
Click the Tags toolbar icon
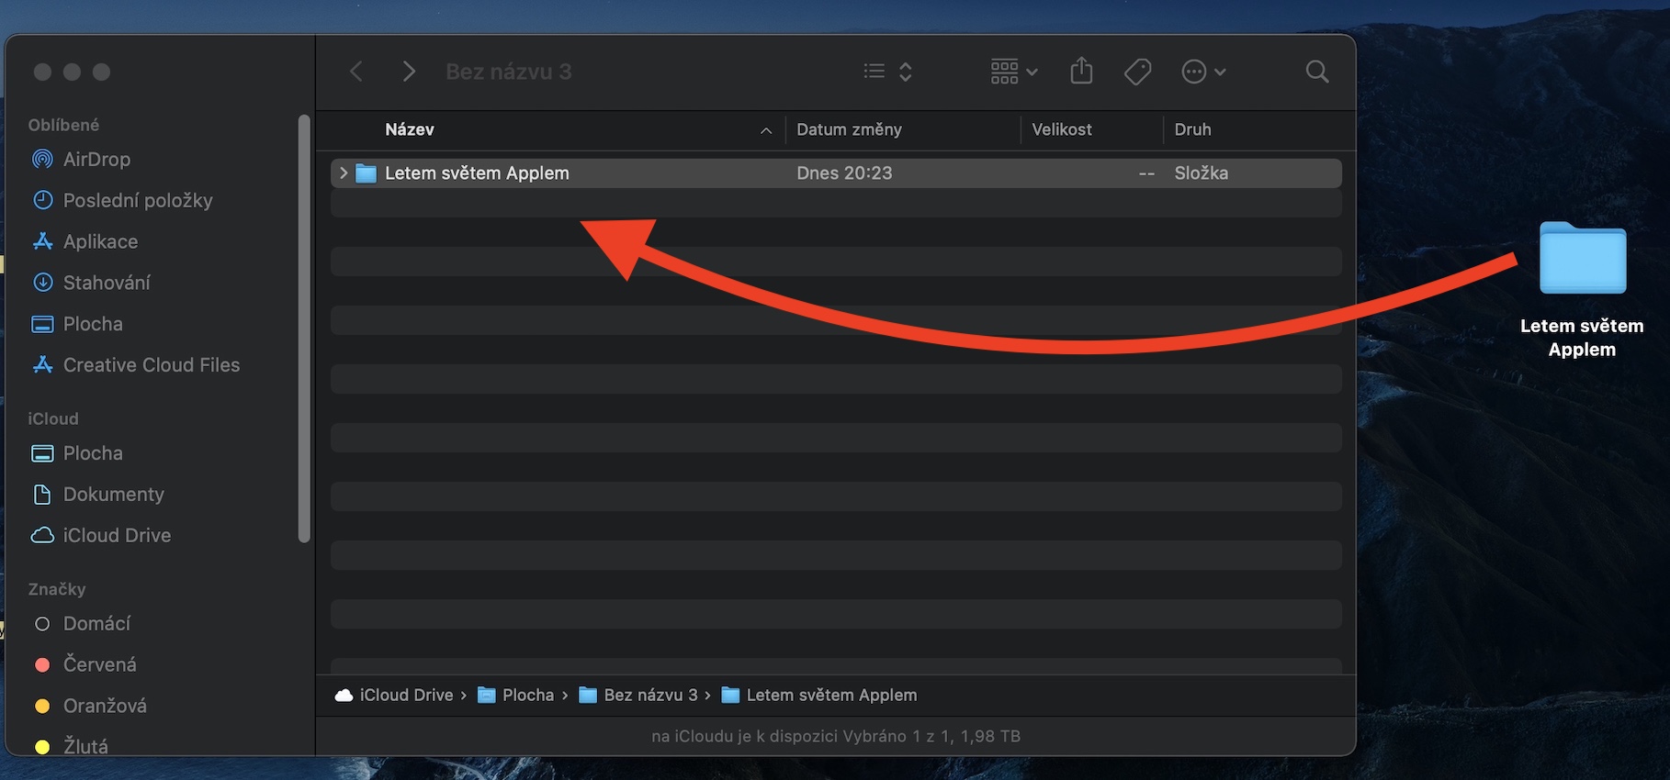coord(1138,72)
